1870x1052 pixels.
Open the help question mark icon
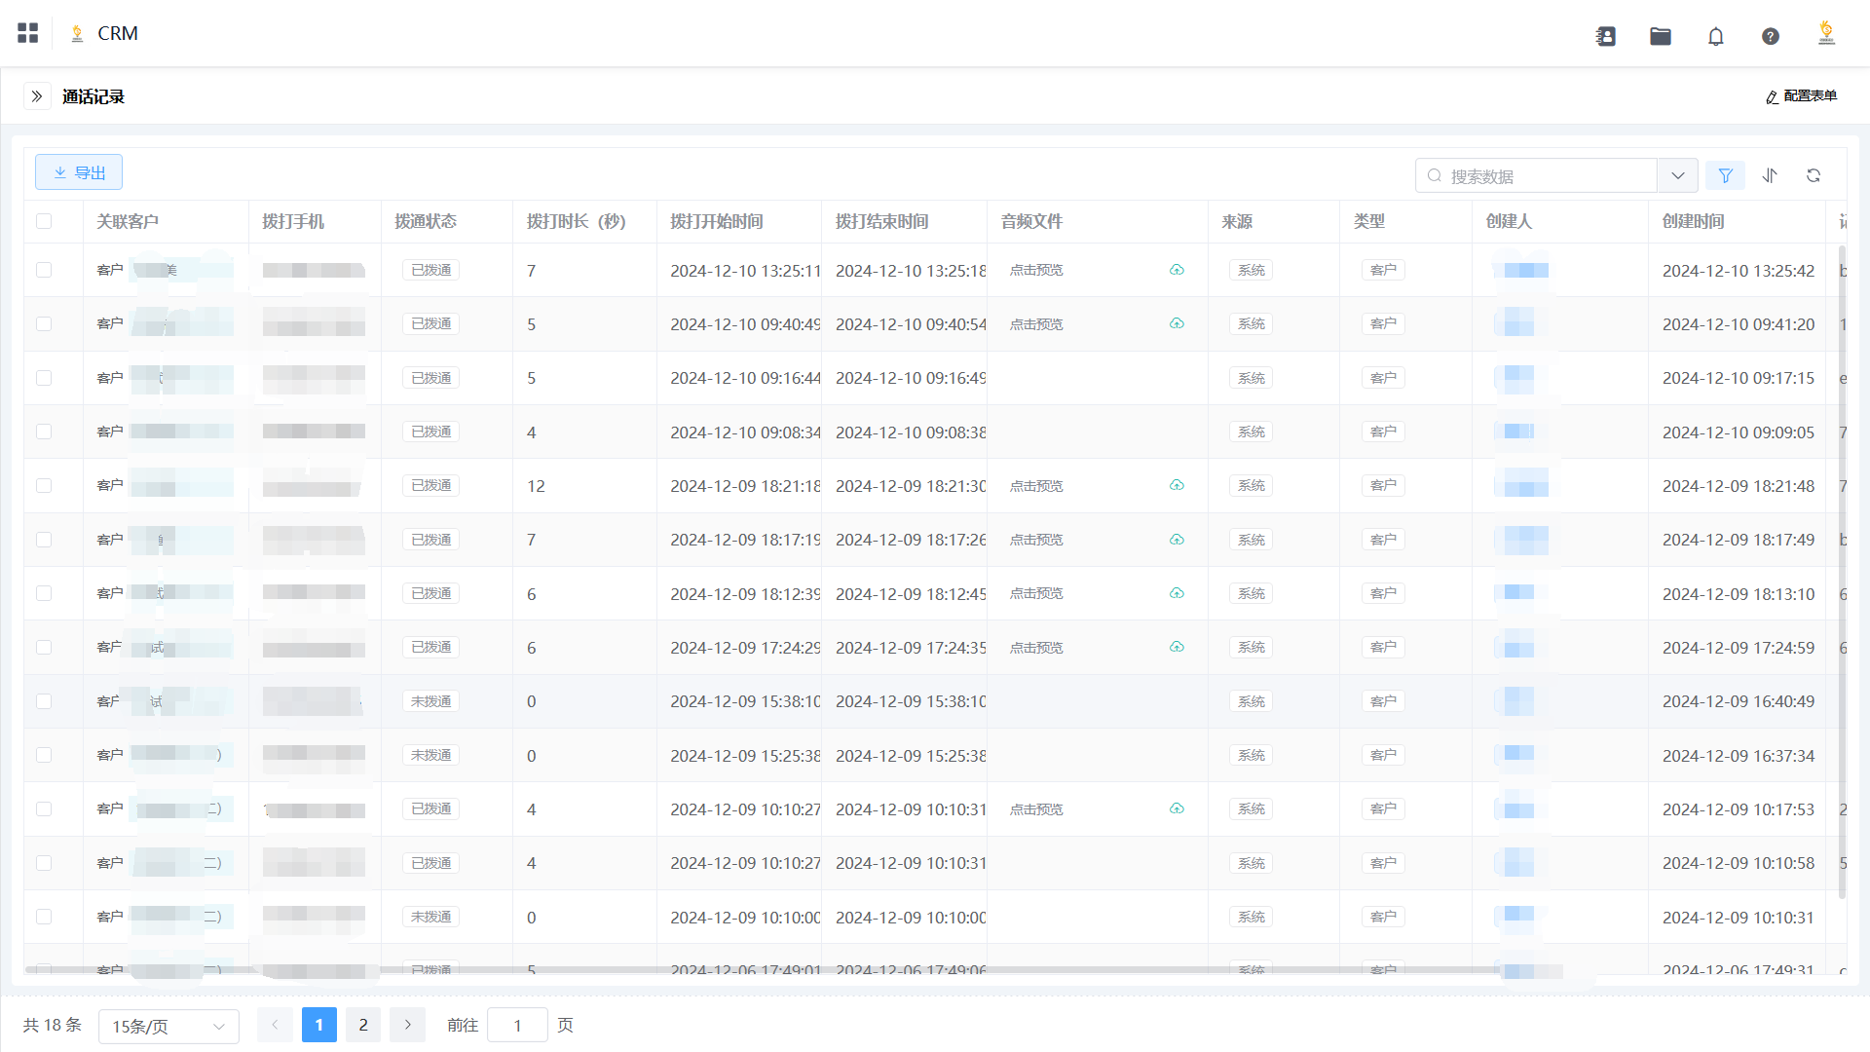pyautogui.click(x=1771, y=36)
